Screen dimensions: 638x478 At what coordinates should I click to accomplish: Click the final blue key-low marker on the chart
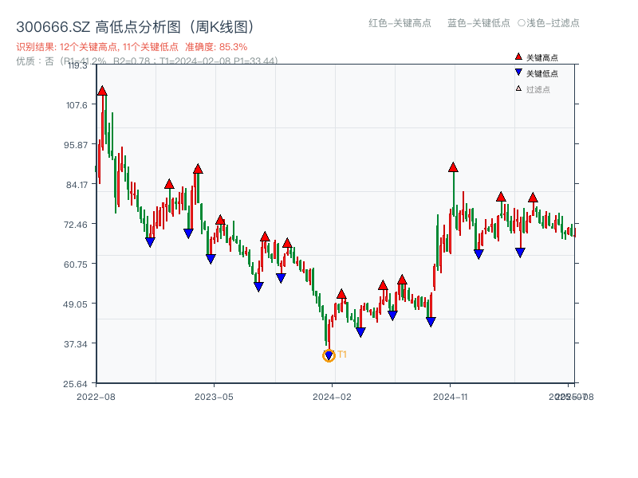click(520, 253)
